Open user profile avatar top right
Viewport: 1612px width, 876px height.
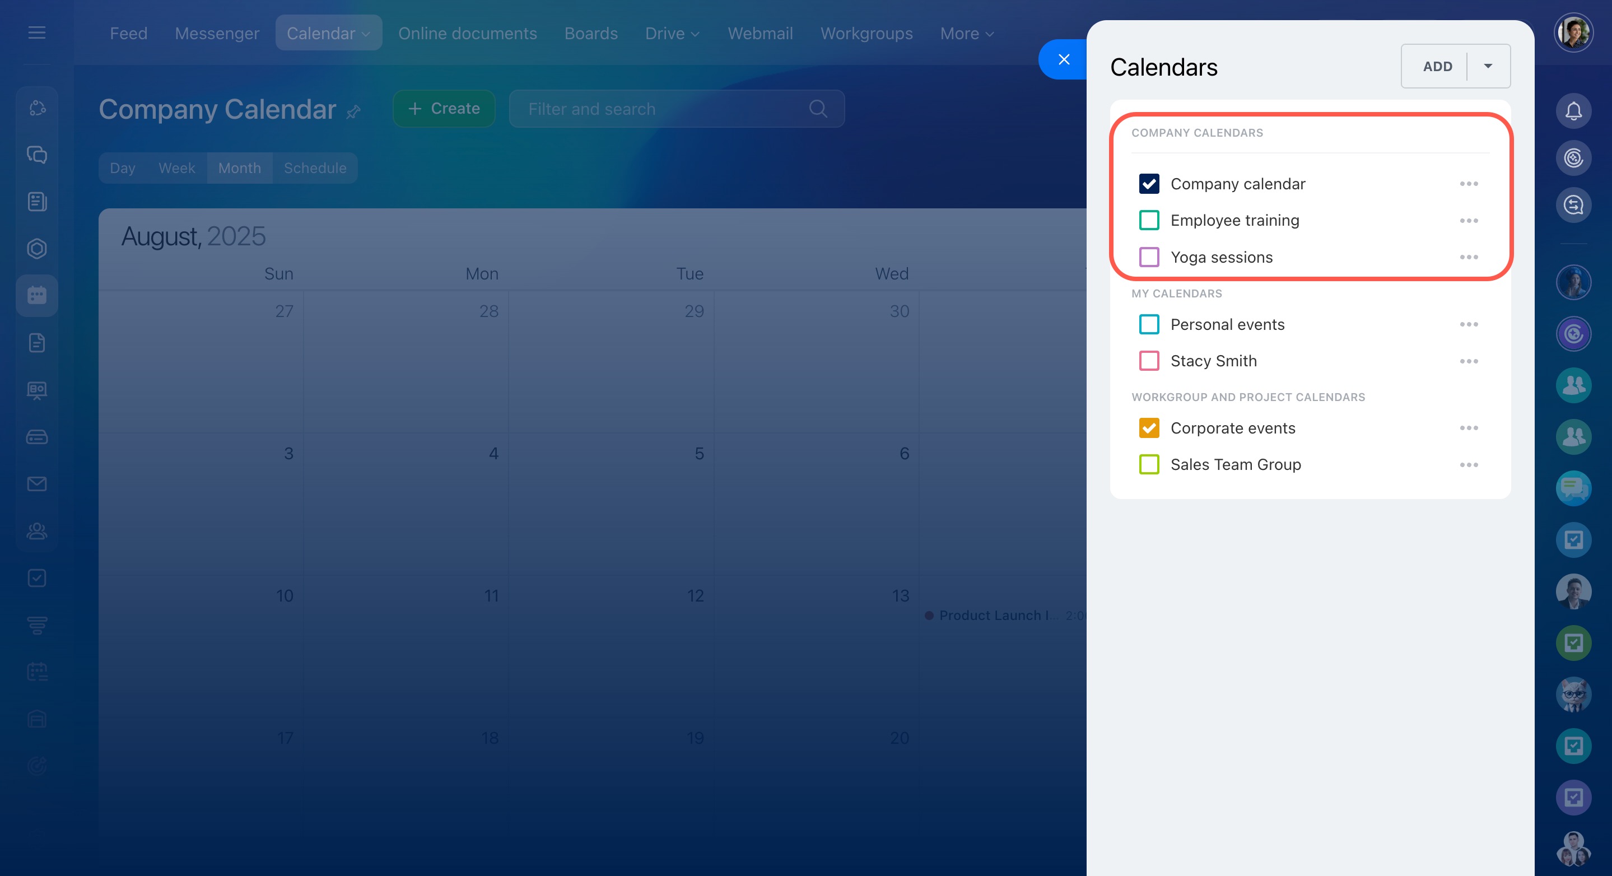click(1573, 32)
